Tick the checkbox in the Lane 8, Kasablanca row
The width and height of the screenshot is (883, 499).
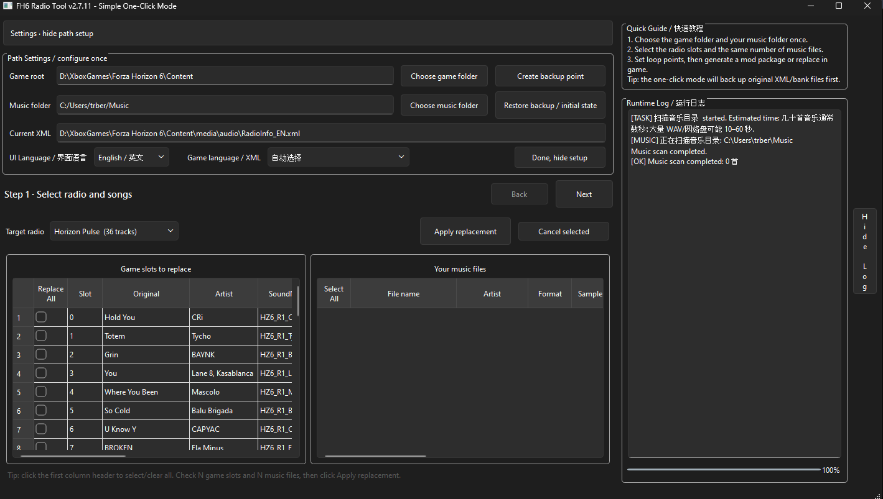[x=41, y=373]
